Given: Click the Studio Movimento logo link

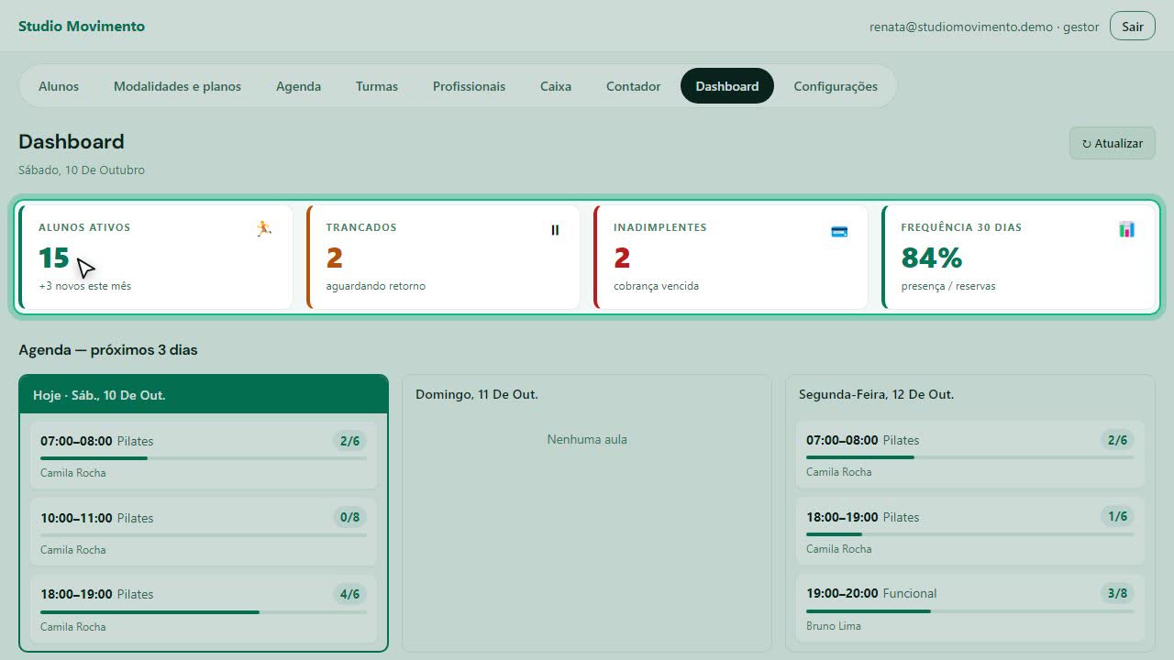Looking at the screenshot, I should [82, 27].
